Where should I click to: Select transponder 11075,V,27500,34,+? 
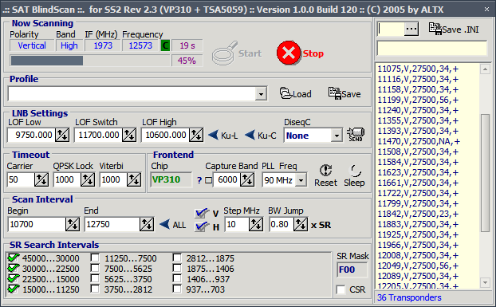pyautogui.click(x=418, y=69)
